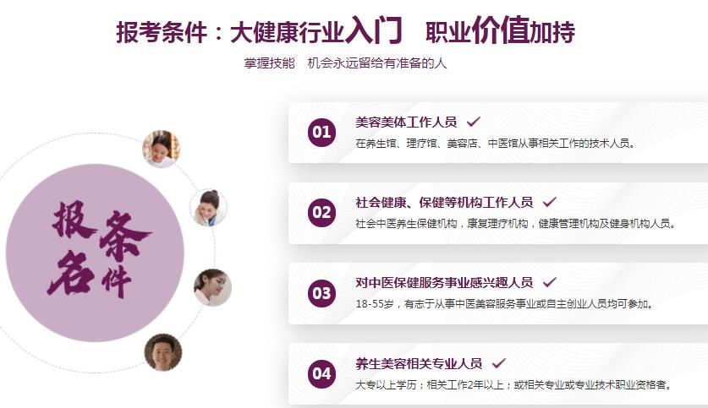708x408 pixels.
Task: Click the smiling man avatar photo
Action: point(162,351)
